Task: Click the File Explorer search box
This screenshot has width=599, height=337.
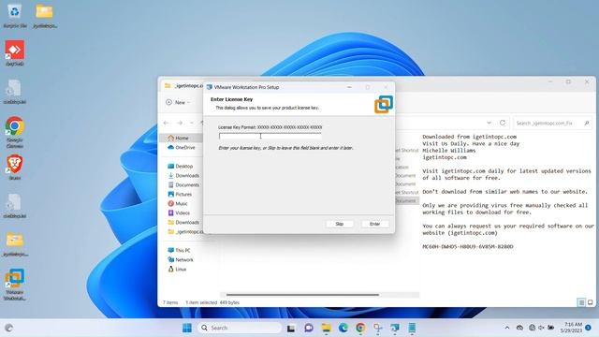Action: point(552,123)
